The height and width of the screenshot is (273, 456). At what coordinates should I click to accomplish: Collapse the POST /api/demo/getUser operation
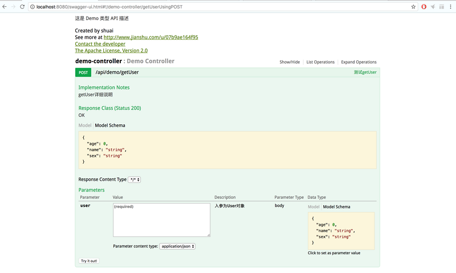click(x=117, y=72)
